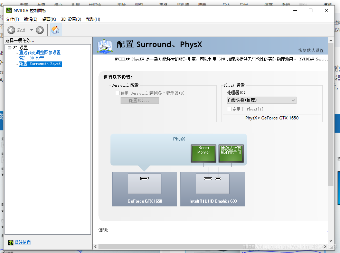Click the Surround PhysX header graphic icon
The image size is (340, 253).
(x=105, y=46)
